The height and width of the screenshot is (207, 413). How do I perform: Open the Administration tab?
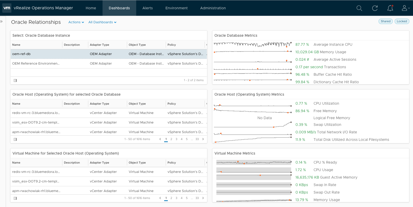pos(213,8)
